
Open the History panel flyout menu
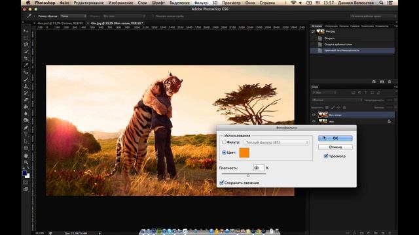coord(395,26)
